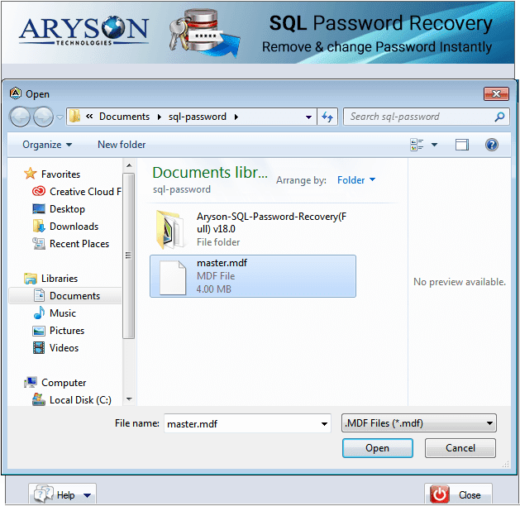Select Recent Places in the navigation pane
The image size is (520, 506).
[79, 244]
